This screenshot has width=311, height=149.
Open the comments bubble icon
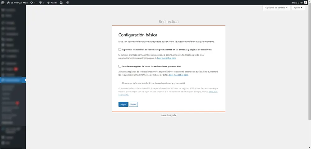pos(41,2)
